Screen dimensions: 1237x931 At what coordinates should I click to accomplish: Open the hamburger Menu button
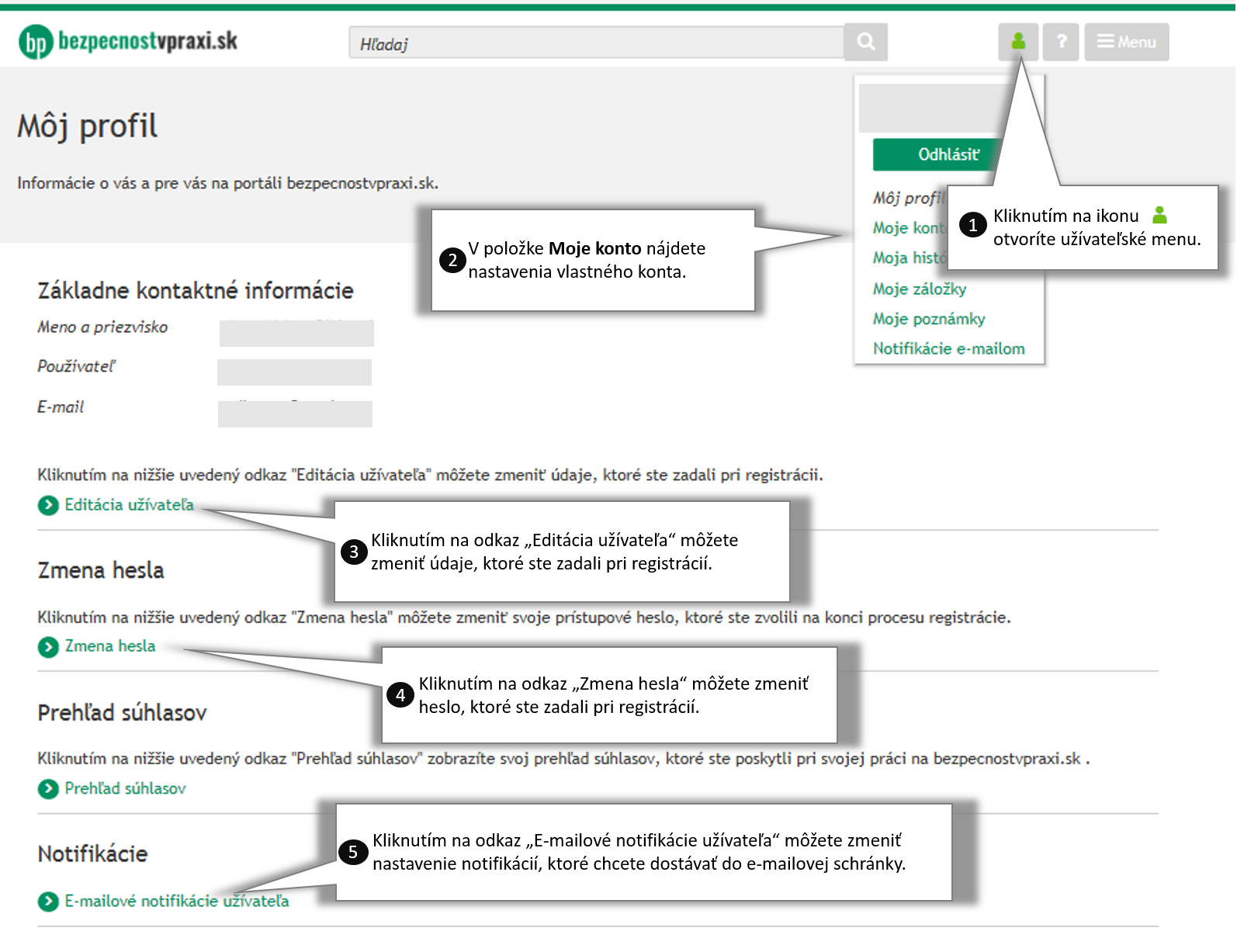[x=1126, y=42]
